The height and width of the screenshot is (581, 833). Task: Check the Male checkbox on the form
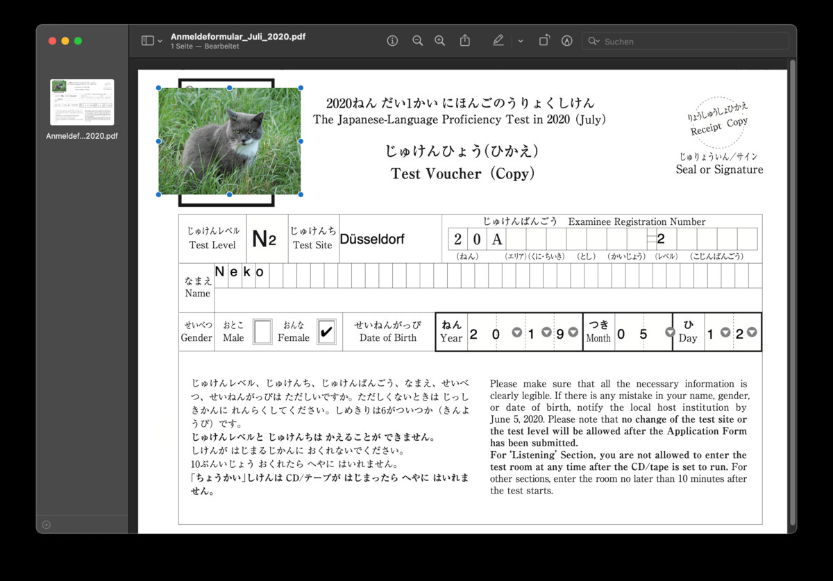click(x=262, y=332)
